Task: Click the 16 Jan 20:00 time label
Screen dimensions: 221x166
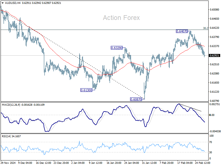Action: [114, 163]
